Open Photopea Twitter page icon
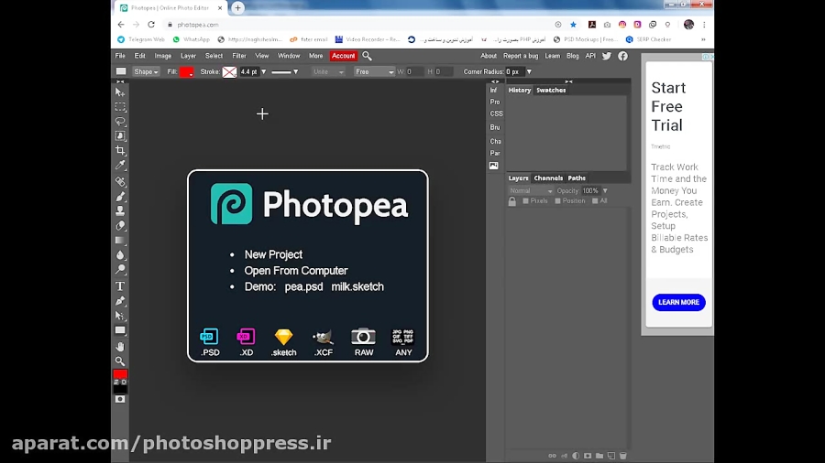The image size is (825, 463). pyautogui.click(x=607, y=56)
